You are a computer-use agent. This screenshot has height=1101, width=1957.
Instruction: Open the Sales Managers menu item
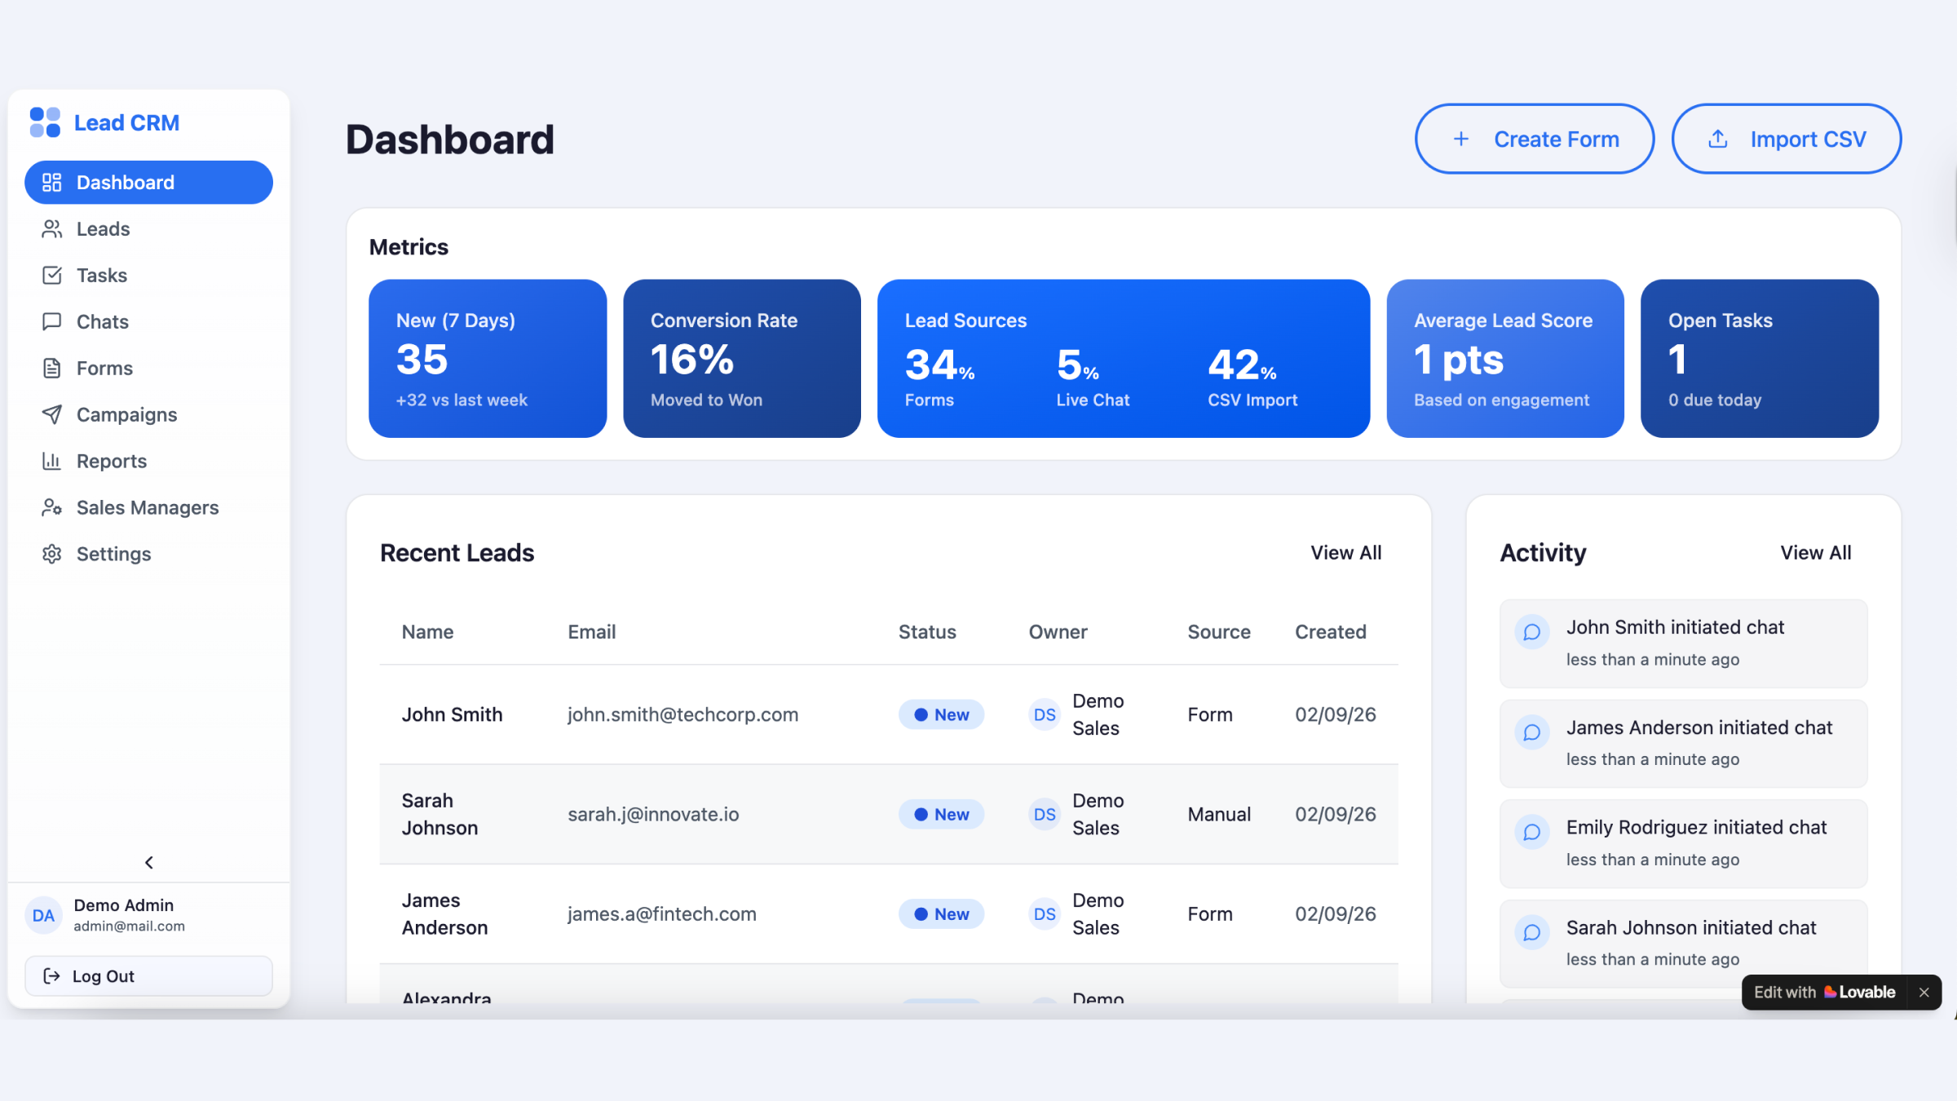tap(148, 508)
